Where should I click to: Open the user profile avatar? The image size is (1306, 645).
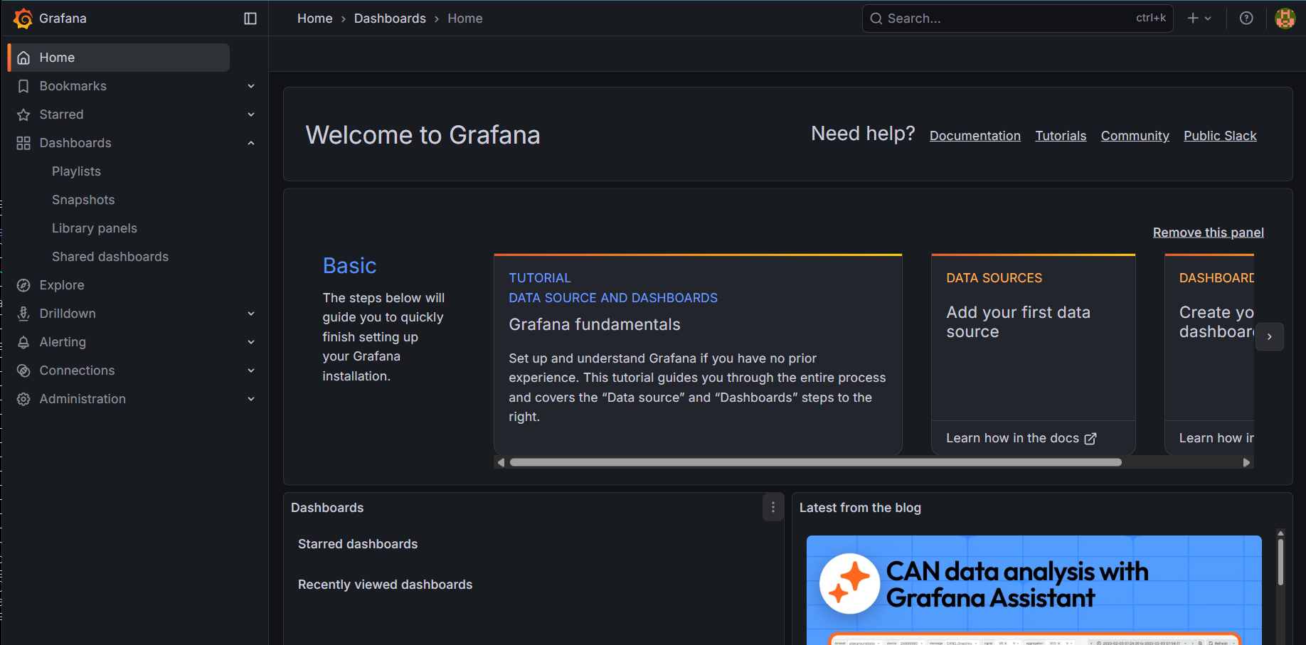pos(1285,18)
